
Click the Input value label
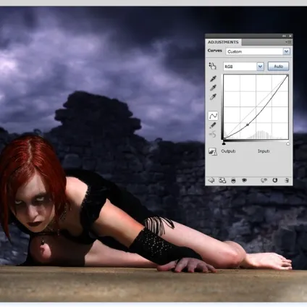coord(264,151)
